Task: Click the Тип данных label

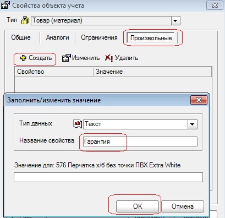Action: pos(36,123)
